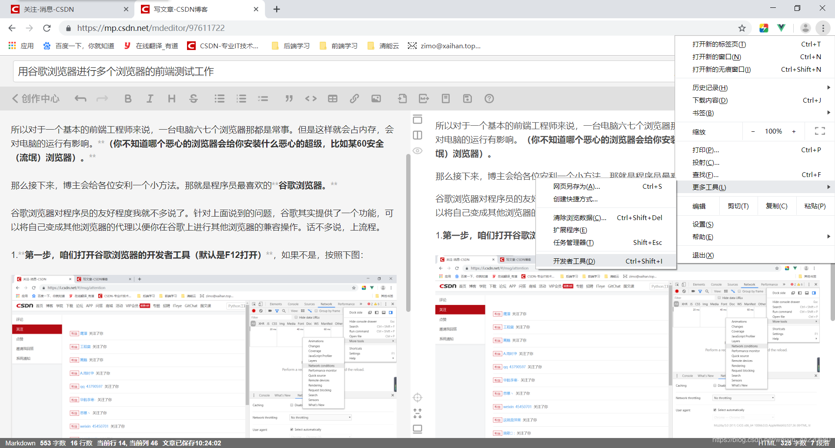Open the 应用 apps shortcut

(x=21, y=46)
